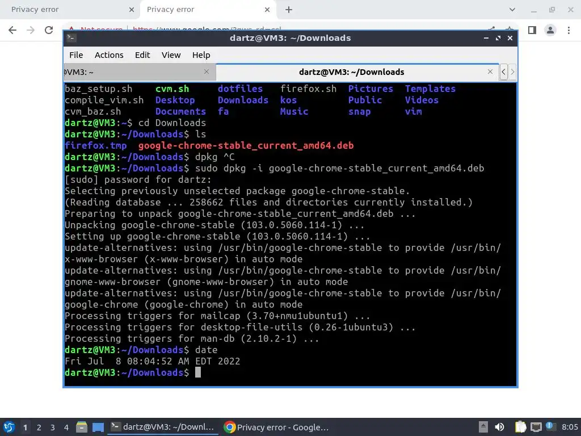
Task: Close first Privacy error tab
Action: (132, 10)
